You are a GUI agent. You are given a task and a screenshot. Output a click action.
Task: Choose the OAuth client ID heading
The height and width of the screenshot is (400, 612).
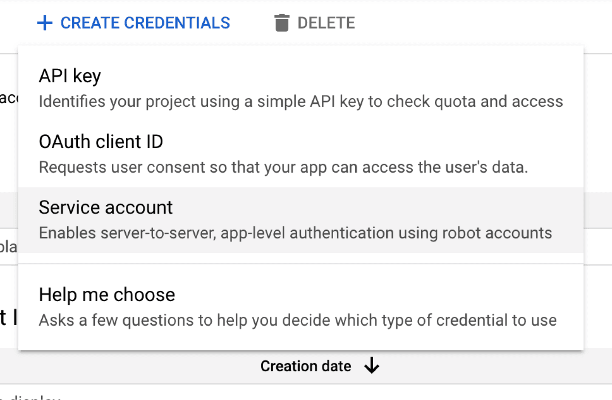101,142
